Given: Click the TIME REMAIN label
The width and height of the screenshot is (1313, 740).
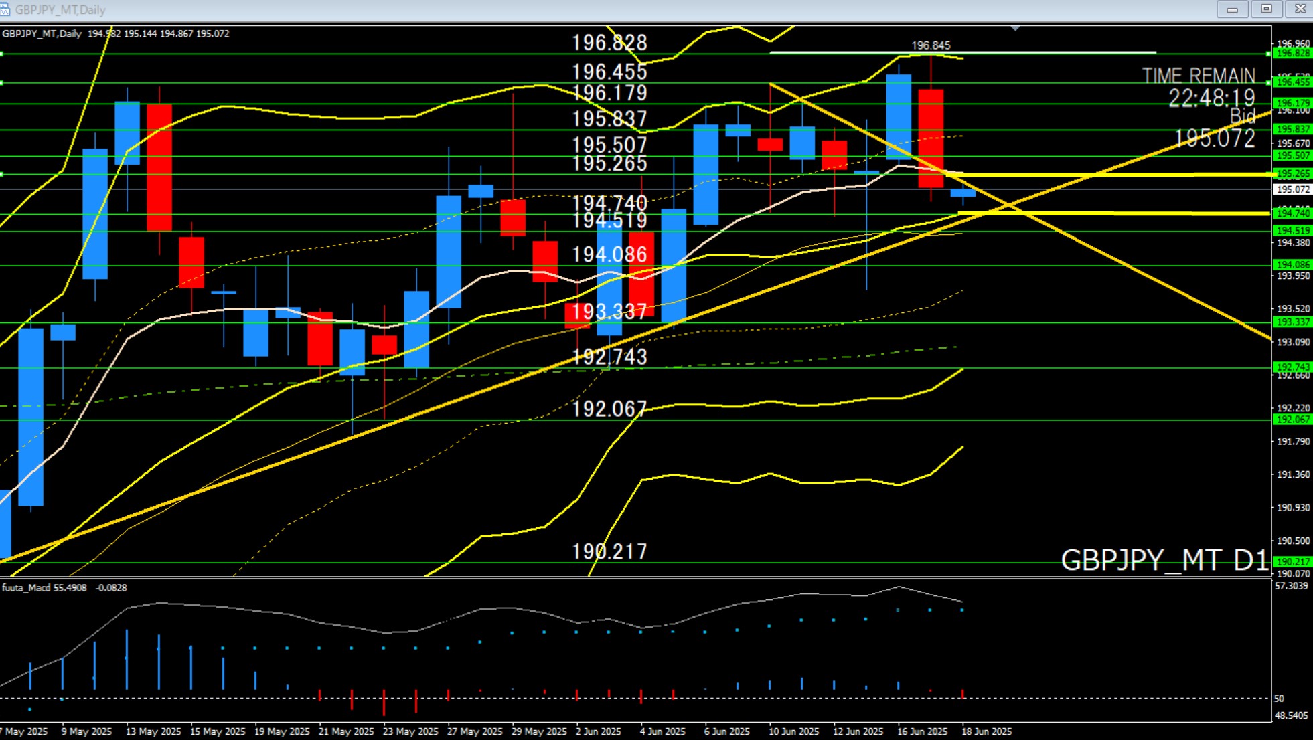Looking at the screenshot, I should point(1199,76).
